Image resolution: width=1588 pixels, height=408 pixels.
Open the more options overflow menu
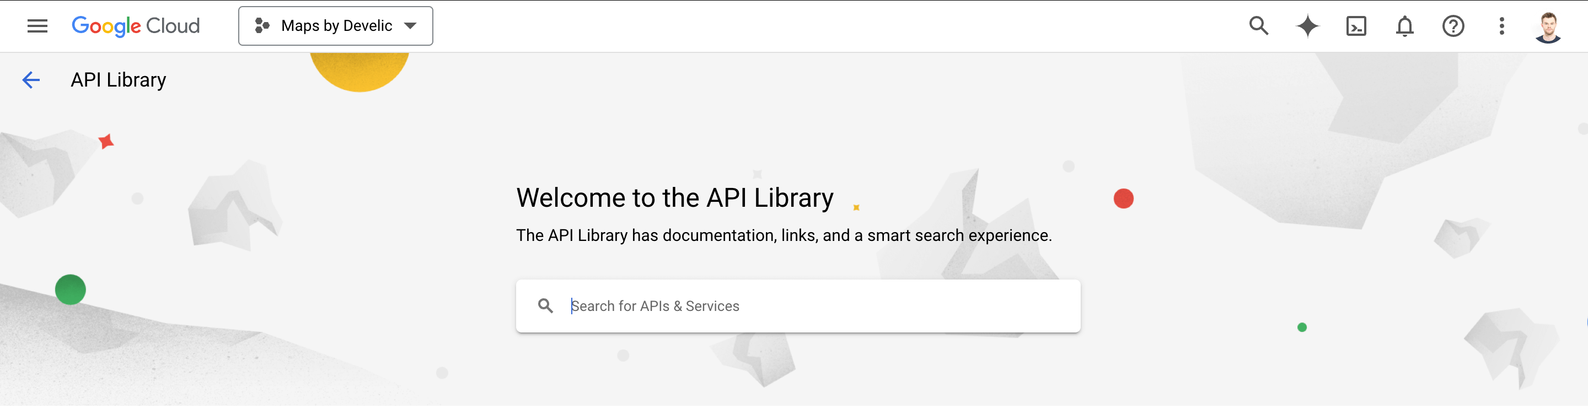point(1501,26)
